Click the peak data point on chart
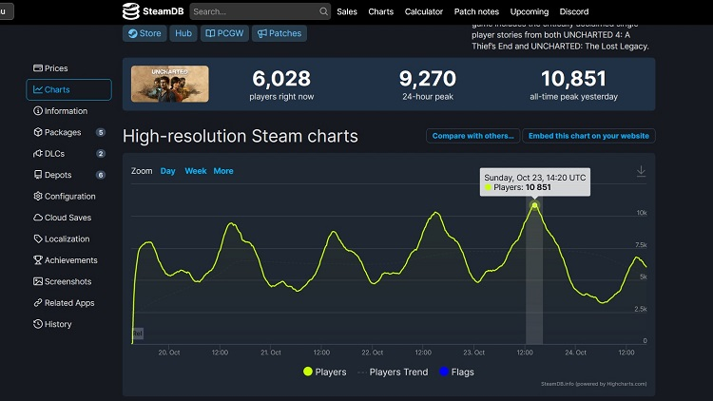Image resolution: width=713 pixels, height=401 pixels. [535, 205]
